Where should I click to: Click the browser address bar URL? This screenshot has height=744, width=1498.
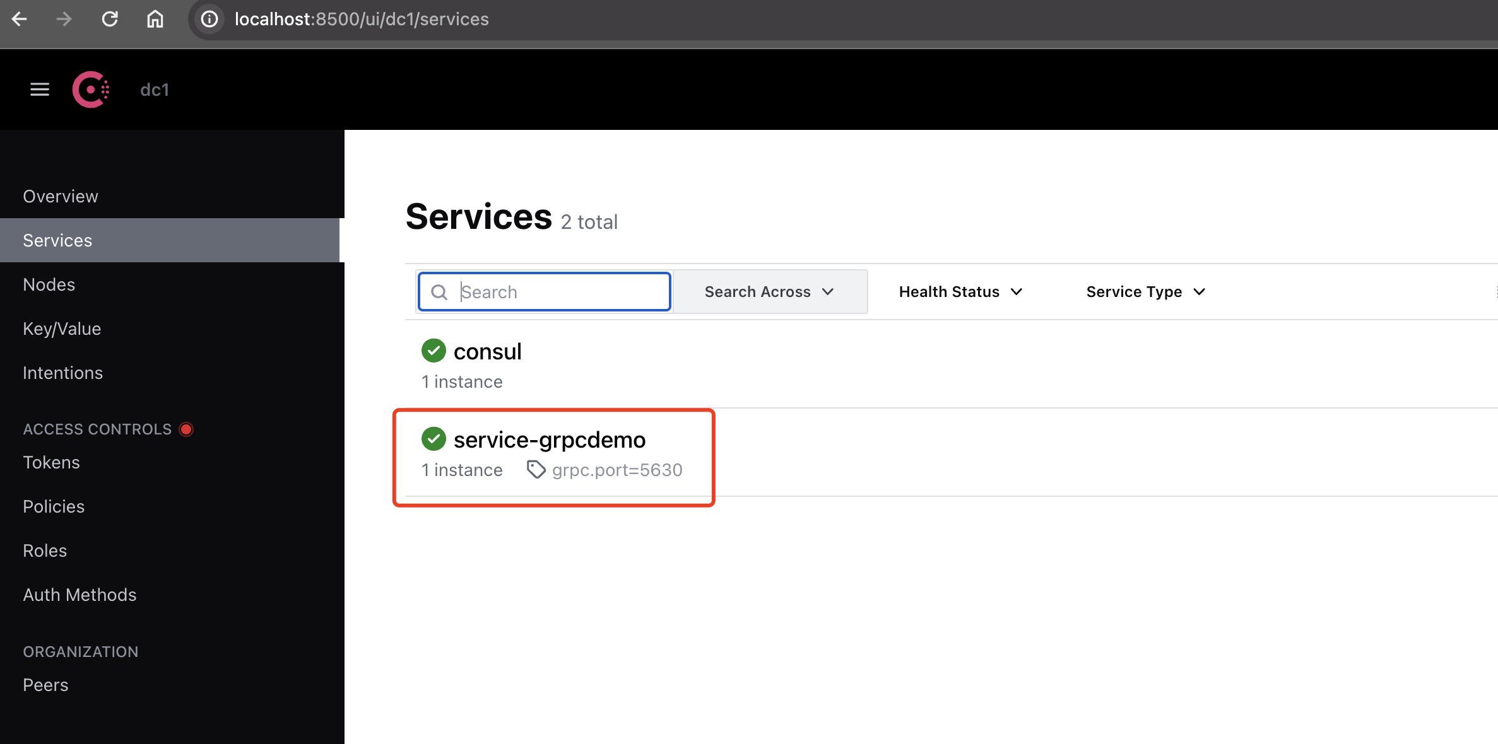[362, 19]
